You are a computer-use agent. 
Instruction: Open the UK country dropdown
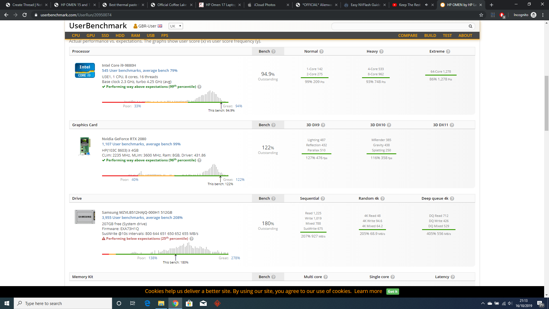click(x=176, y=26)
